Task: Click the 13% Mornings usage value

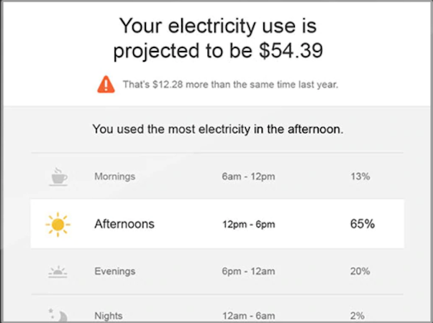Action: click(x=360, y=177)
